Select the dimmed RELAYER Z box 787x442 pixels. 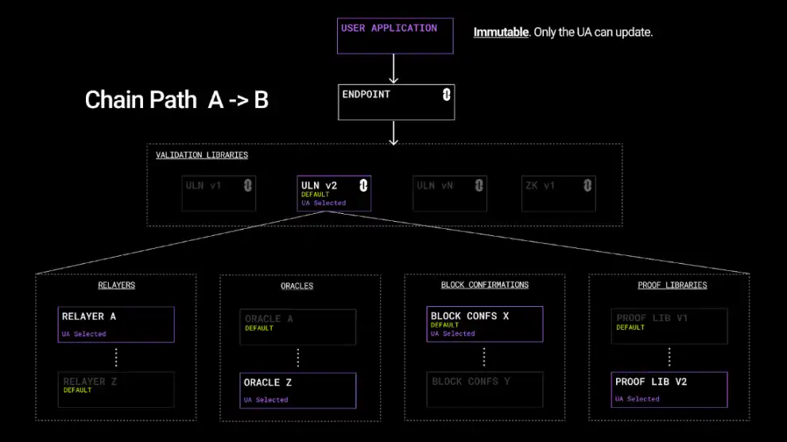[x=116, y=390]
